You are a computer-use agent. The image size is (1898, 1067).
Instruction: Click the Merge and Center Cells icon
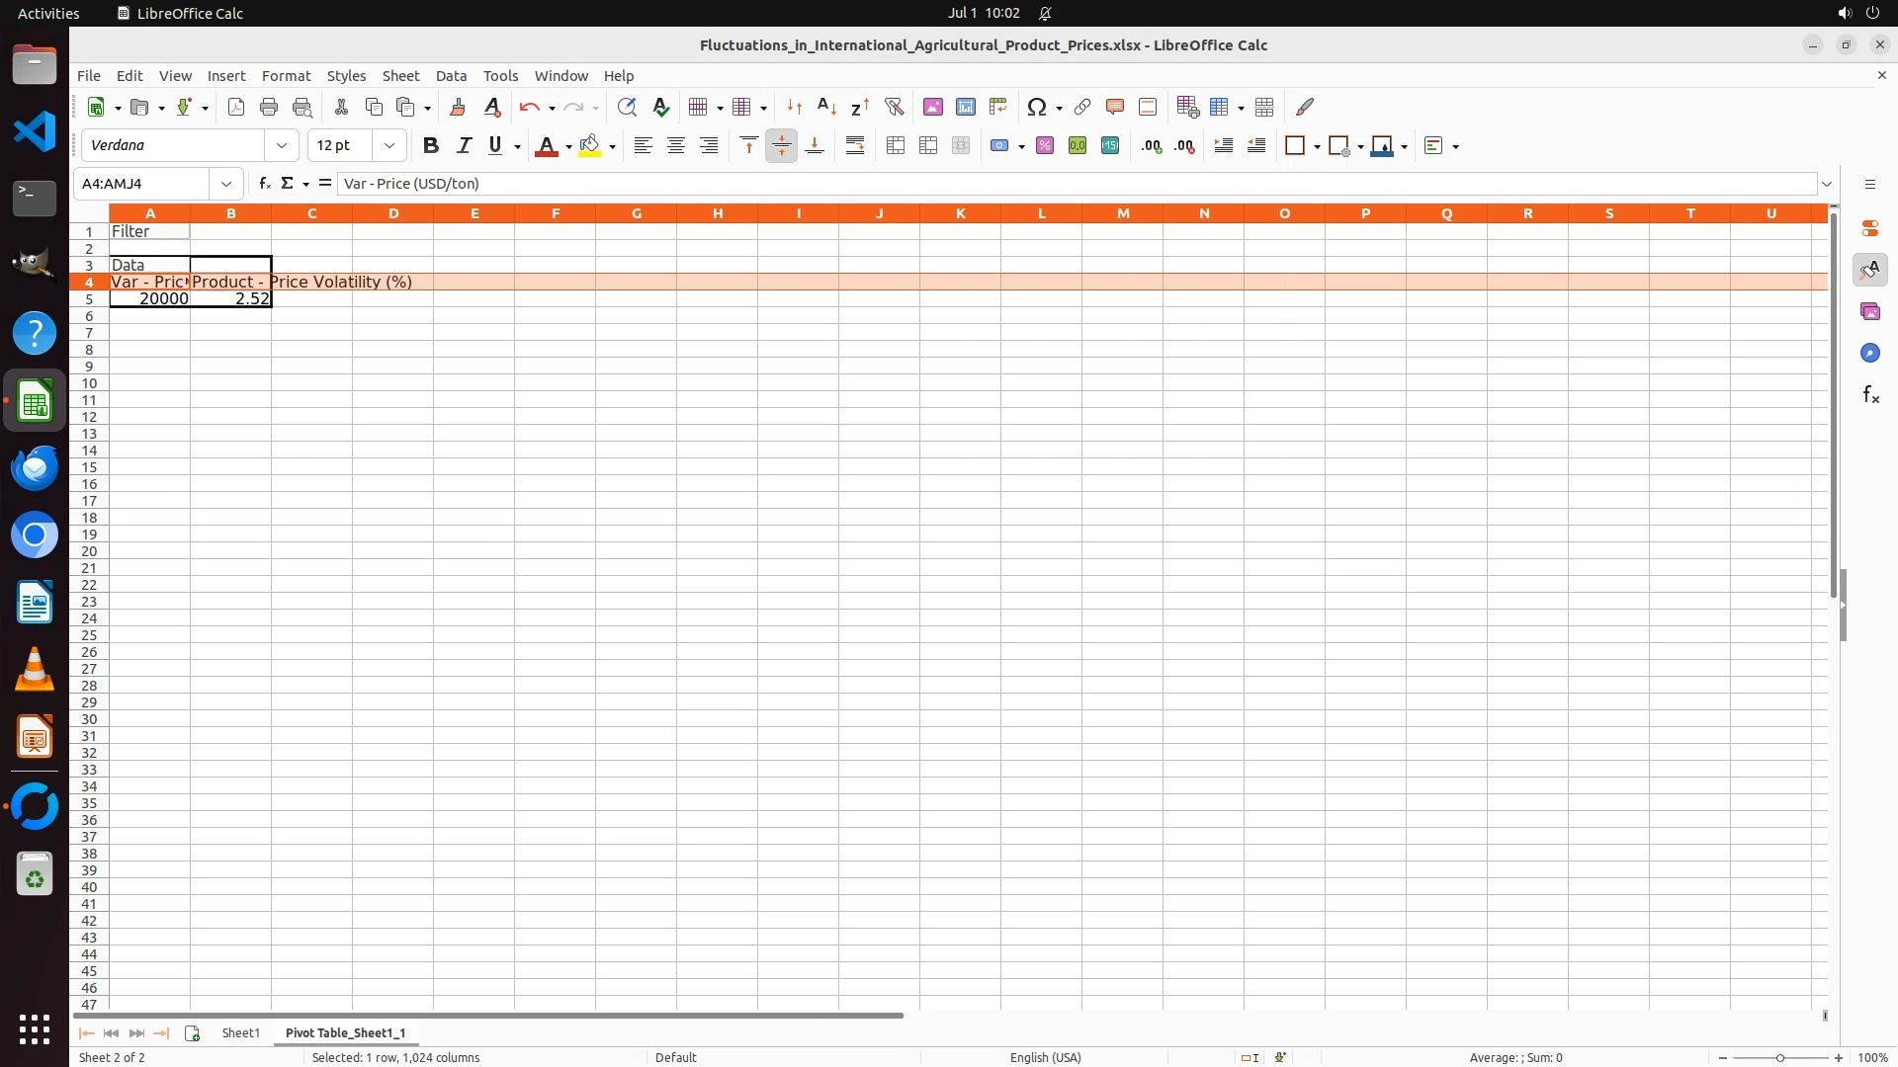click(896, 146)
